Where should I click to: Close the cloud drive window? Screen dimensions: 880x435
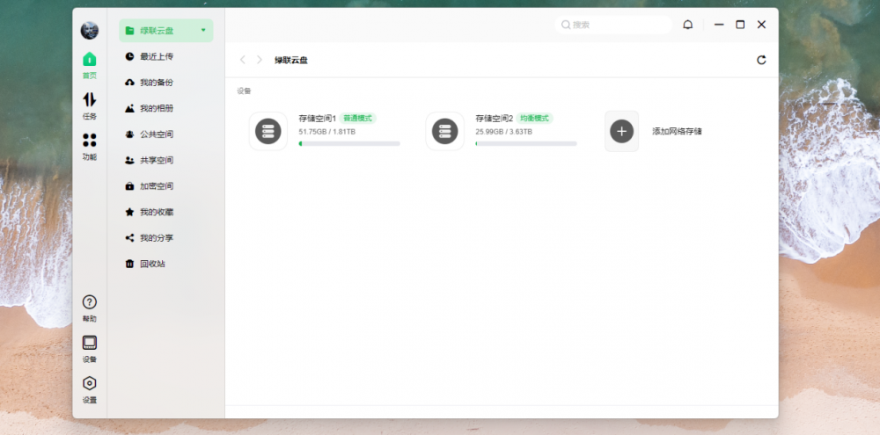point(761,25)
